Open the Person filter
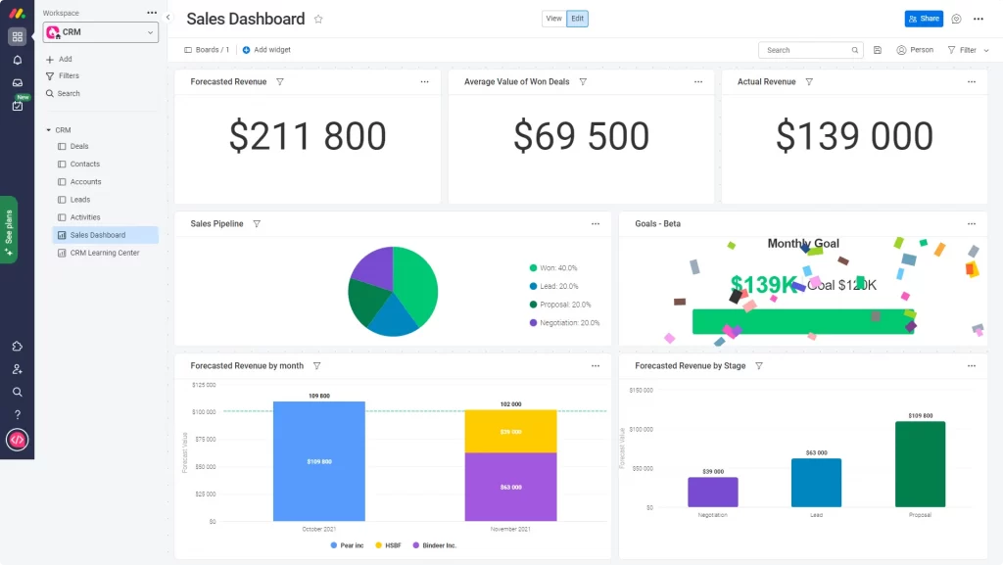This screenshot has width=1003, height=565. pyautogui.click(x=915, y=50)
